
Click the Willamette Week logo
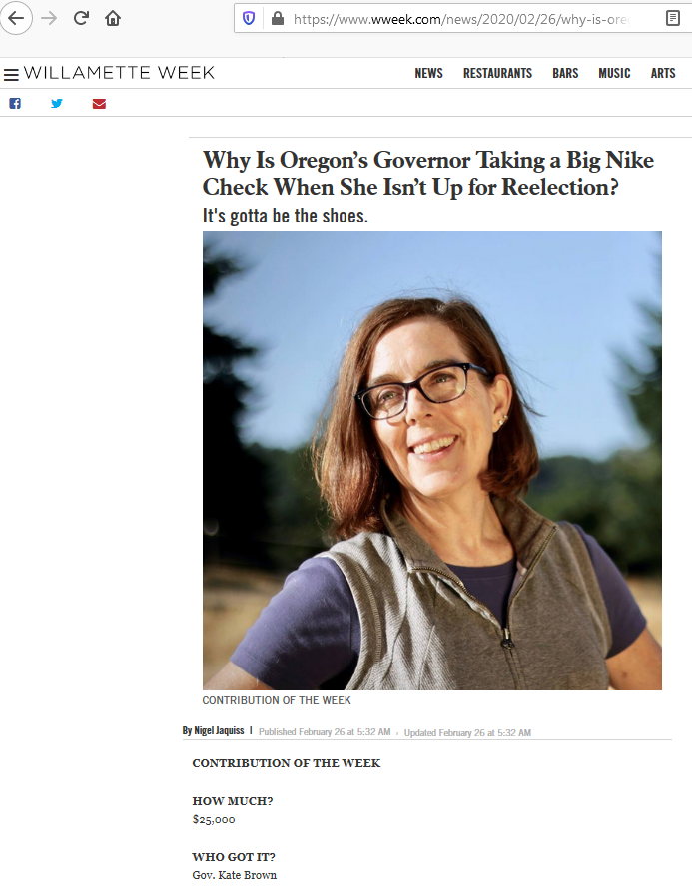(119, 73)
